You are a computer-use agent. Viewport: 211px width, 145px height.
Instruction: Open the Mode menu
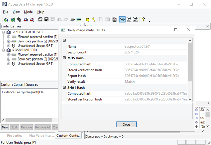coord(28,12)
